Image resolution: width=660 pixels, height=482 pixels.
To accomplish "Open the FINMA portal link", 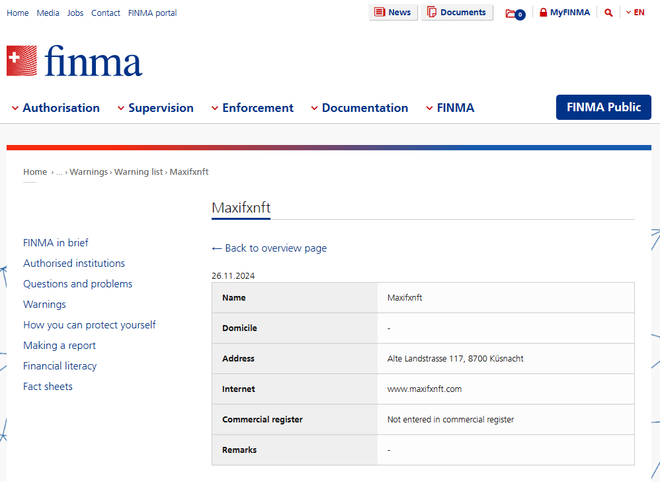I will [152, 13].
